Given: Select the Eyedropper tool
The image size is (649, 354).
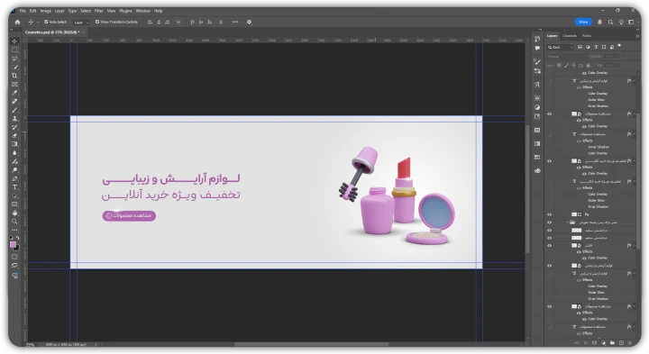Looking at the screenshot, I should 15,93.
